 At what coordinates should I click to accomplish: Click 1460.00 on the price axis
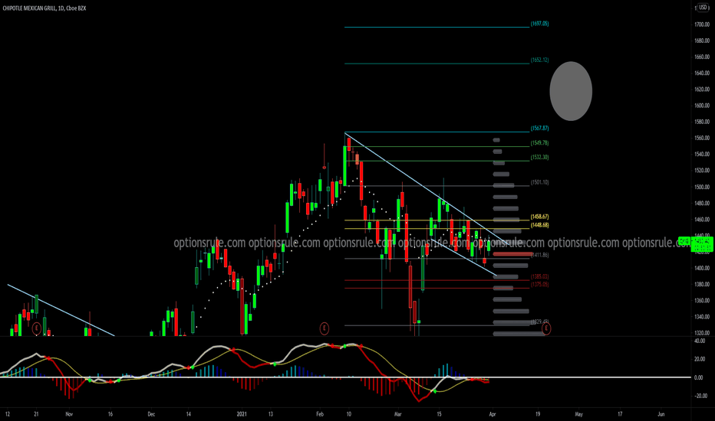[702, 220]
